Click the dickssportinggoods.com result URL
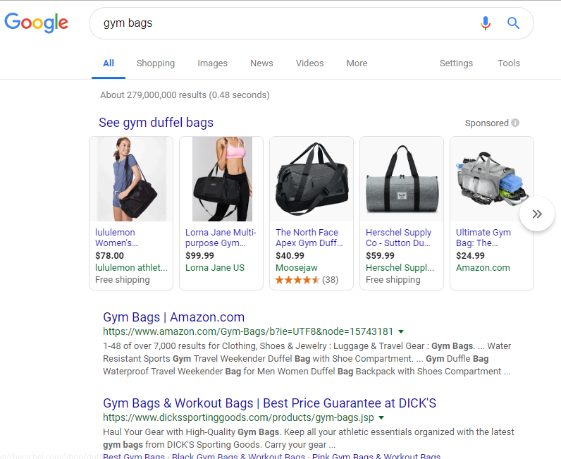The image size is (561, 459). click(x=238, y=417)
